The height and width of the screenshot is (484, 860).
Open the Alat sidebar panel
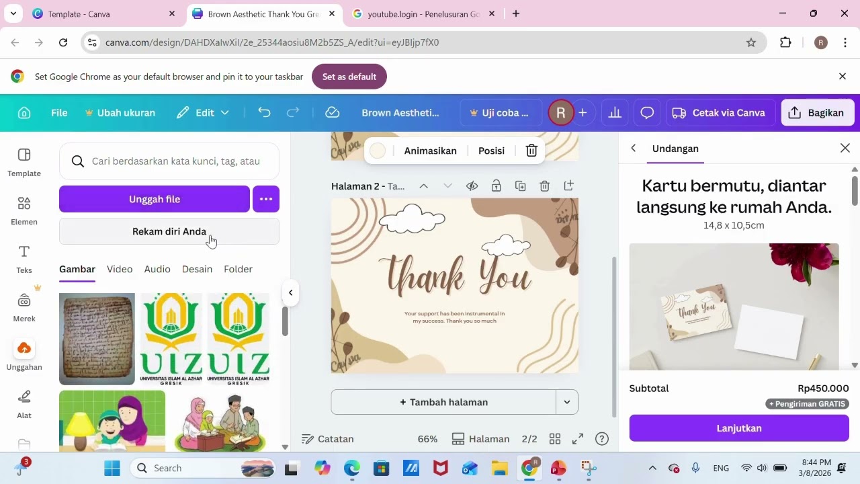(x=24, y=405)
